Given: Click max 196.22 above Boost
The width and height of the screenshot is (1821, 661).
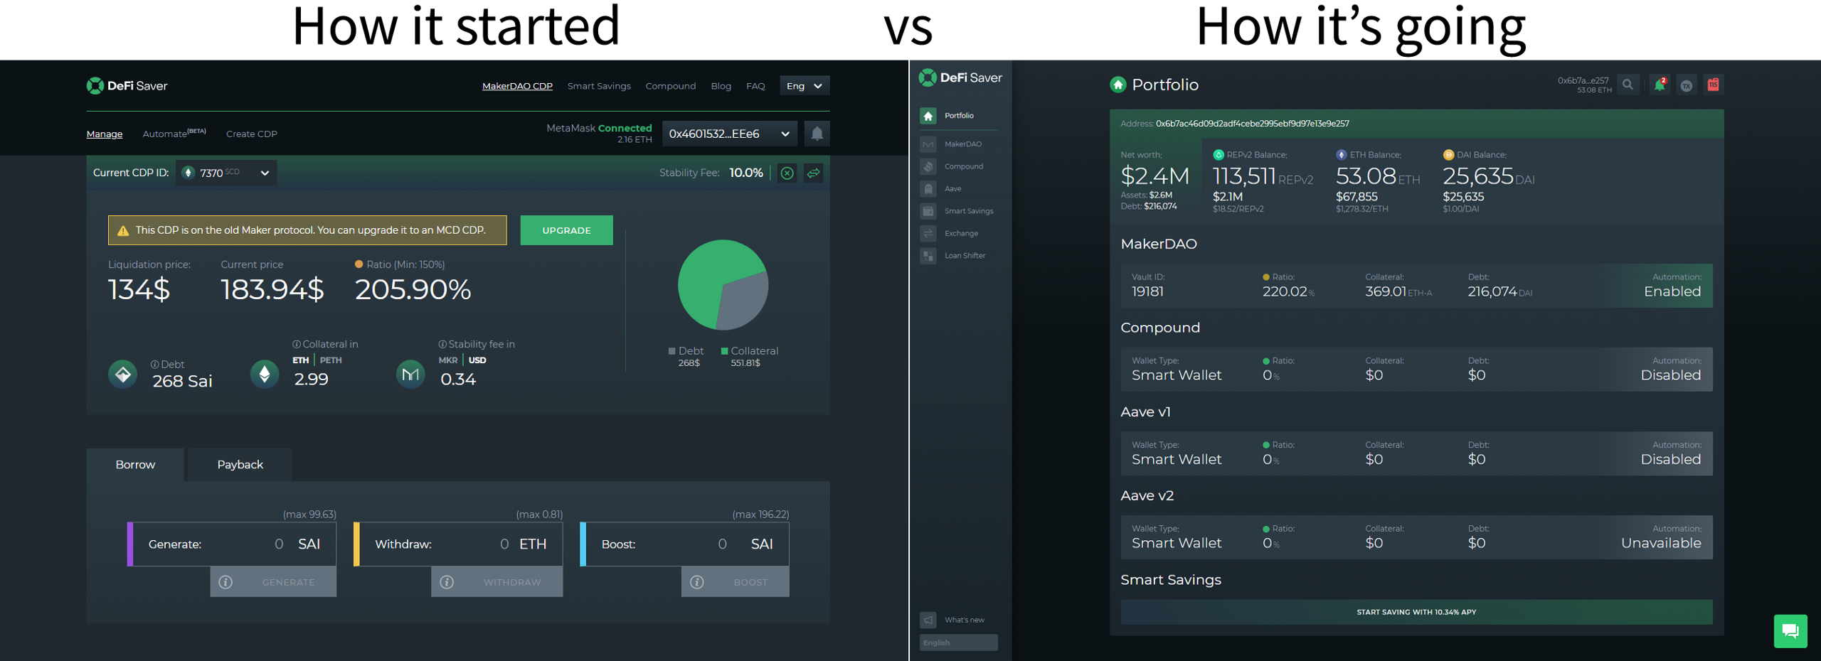Looking at the screenshot, I should pos(760,515).
